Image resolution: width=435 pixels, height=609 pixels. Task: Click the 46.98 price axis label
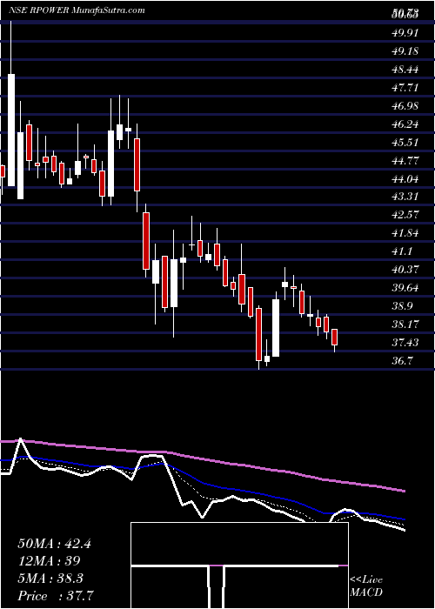(x=405, y=106)
